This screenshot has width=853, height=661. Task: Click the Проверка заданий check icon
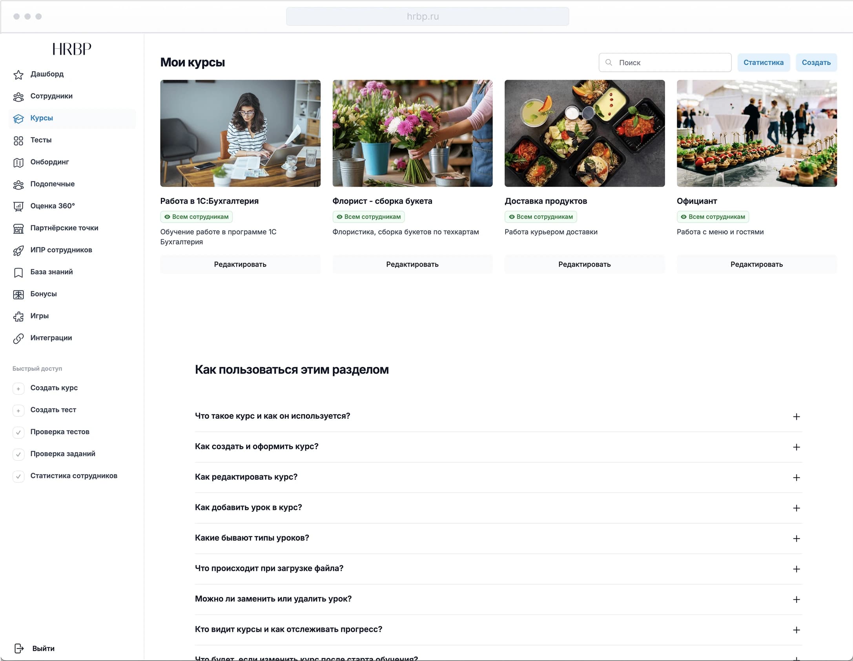tap(18, 454)
